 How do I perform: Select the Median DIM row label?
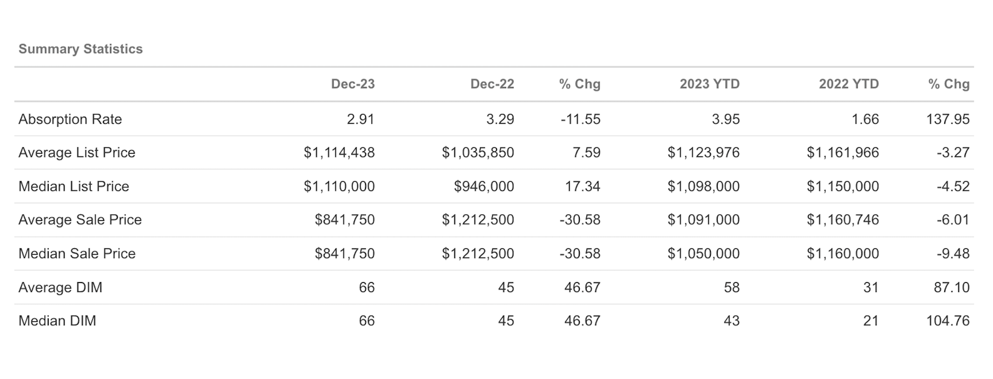point(57,321)
